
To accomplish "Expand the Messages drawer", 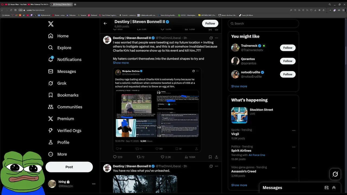I will [334, 188].
